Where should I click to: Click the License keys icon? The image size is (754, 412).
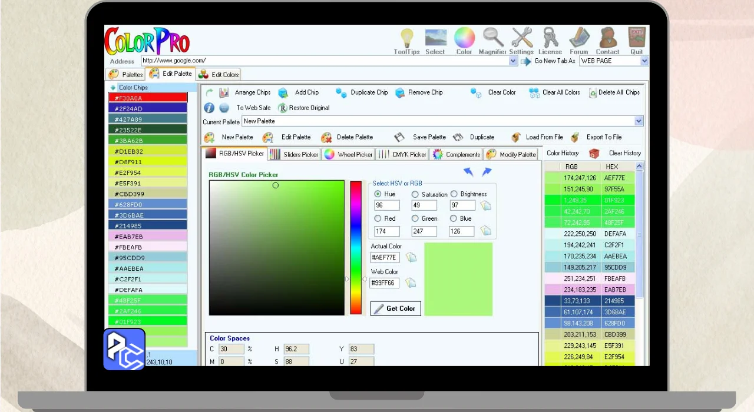pos(550,38)
